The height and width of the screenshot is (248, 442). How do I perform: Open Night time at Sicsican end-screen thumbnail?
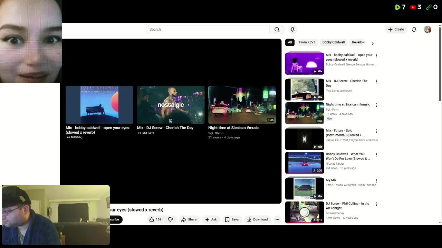click(242, 105)
